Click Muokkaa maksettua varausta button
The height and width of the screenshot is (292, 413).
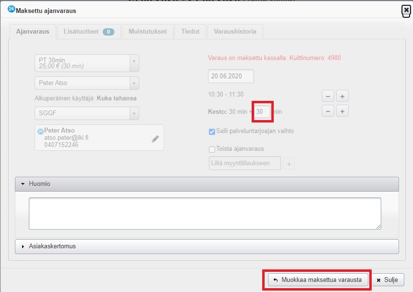(317, 280)
